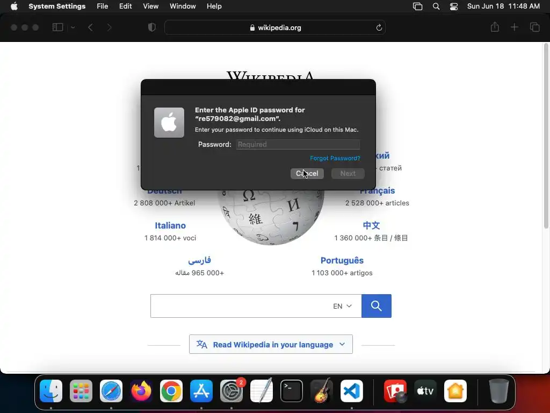Open Terminal from the Dock

pos(292,391)
